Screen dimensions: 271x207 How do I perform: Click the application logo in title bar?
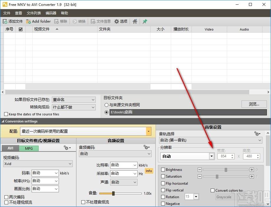5,4
